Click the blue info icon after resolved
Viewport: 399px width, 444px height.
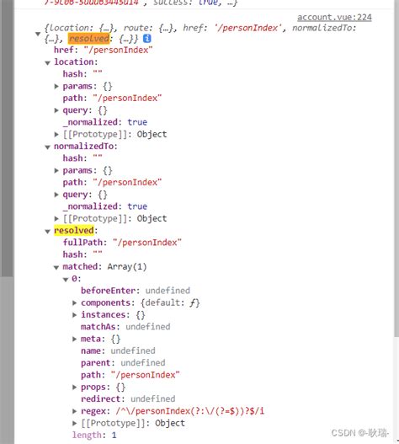pyautogui.click(x=146, y=39)
